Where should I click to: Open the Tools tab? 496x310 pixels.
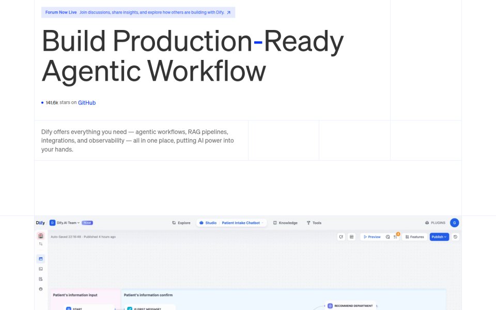314,223
